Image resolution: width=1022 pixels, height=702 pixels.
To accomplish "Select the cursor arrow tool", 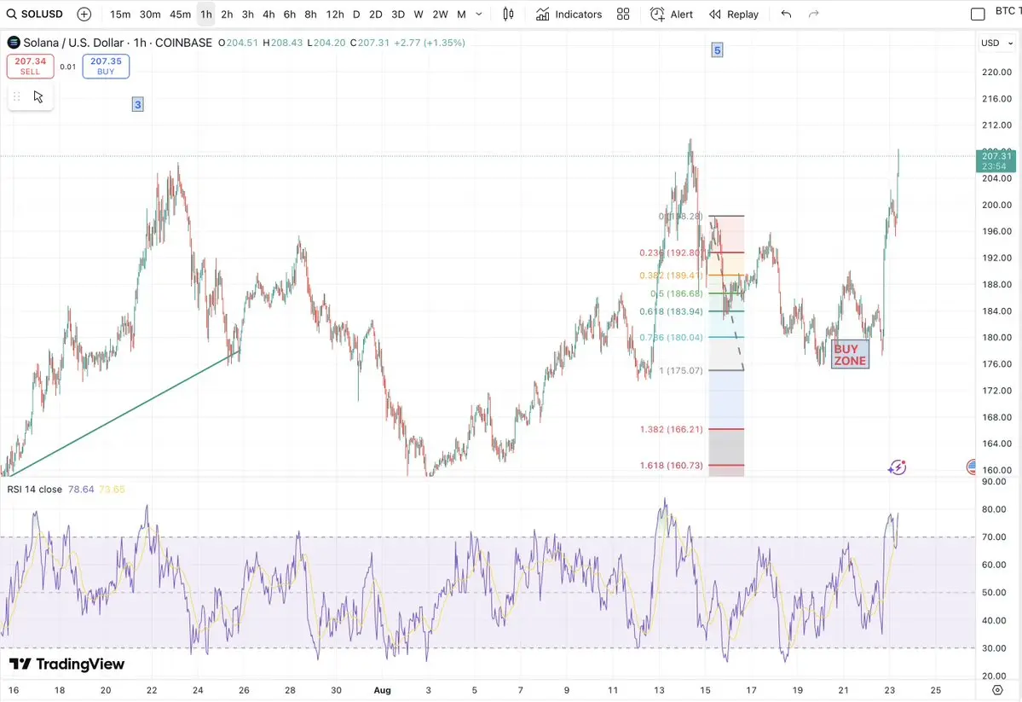I will [x=38, y=96].
